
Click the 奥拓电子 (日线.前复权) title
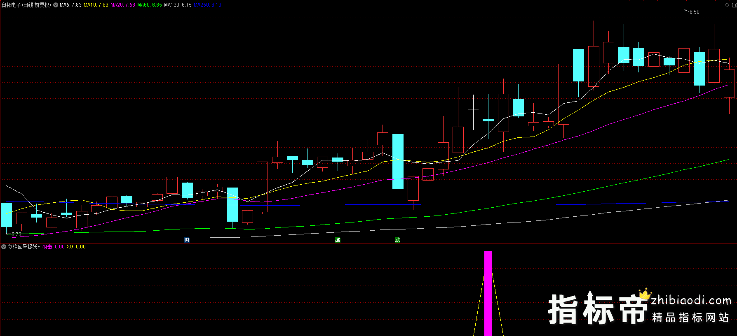pos(26,5)
